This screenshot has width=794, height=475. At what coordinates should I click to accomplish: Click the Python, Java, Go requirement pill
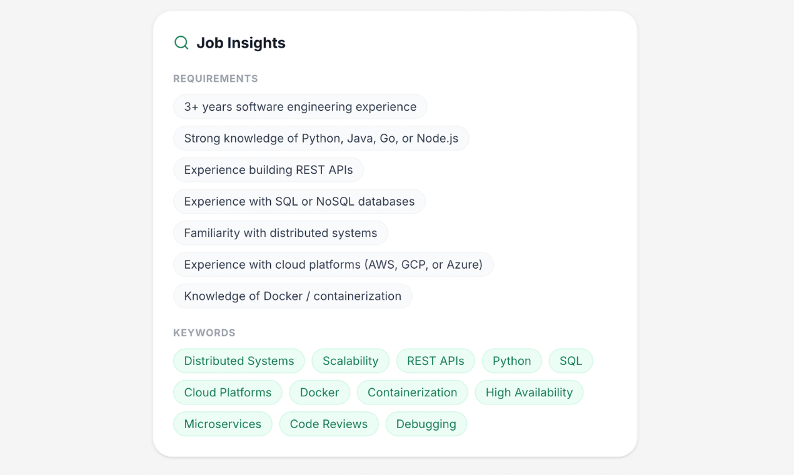click(321, 138)
